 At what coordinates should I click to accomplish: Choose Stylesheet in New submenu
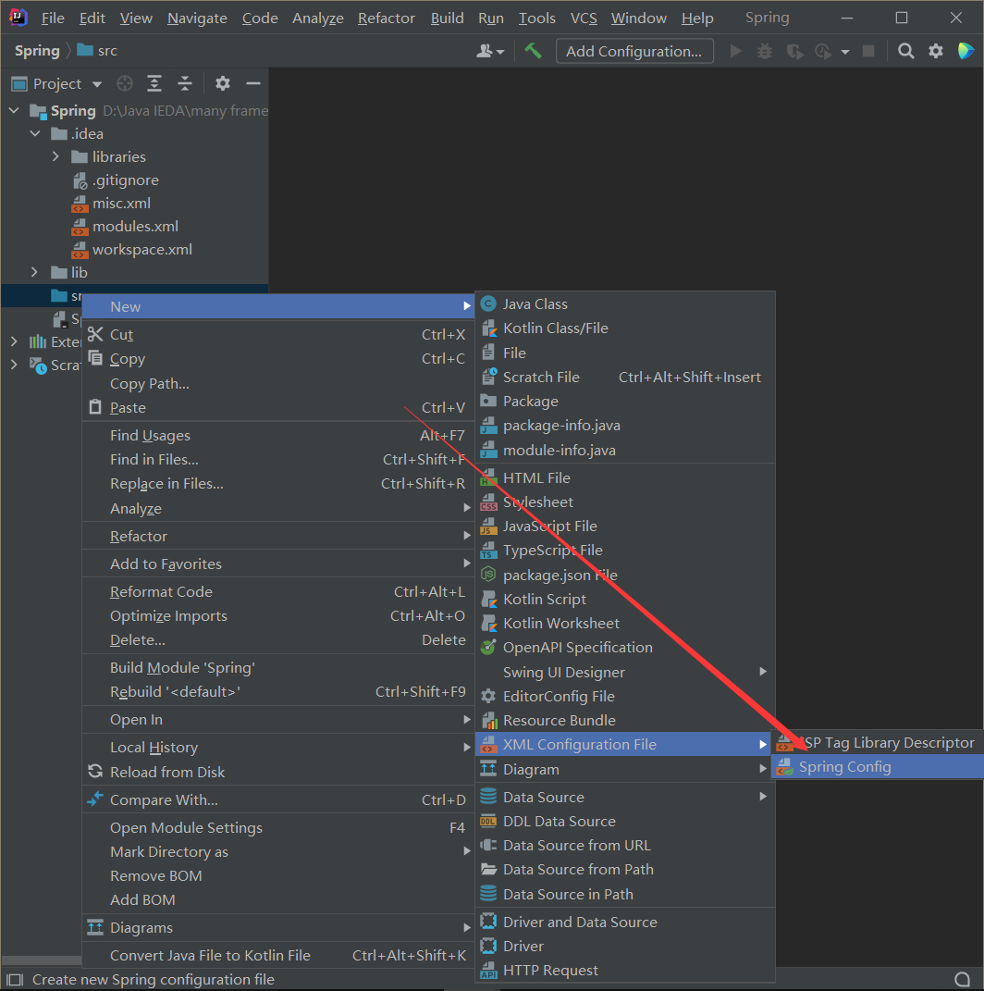pyautogui.click(x=624, y=502)
